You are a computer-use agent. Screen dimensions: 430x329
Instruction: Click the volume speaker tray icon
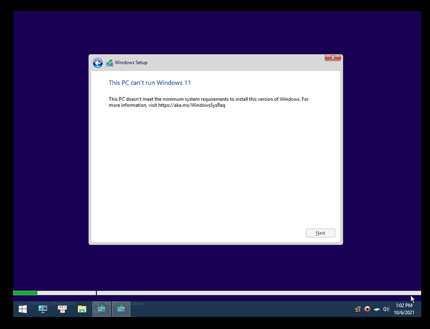click(386, 309)
